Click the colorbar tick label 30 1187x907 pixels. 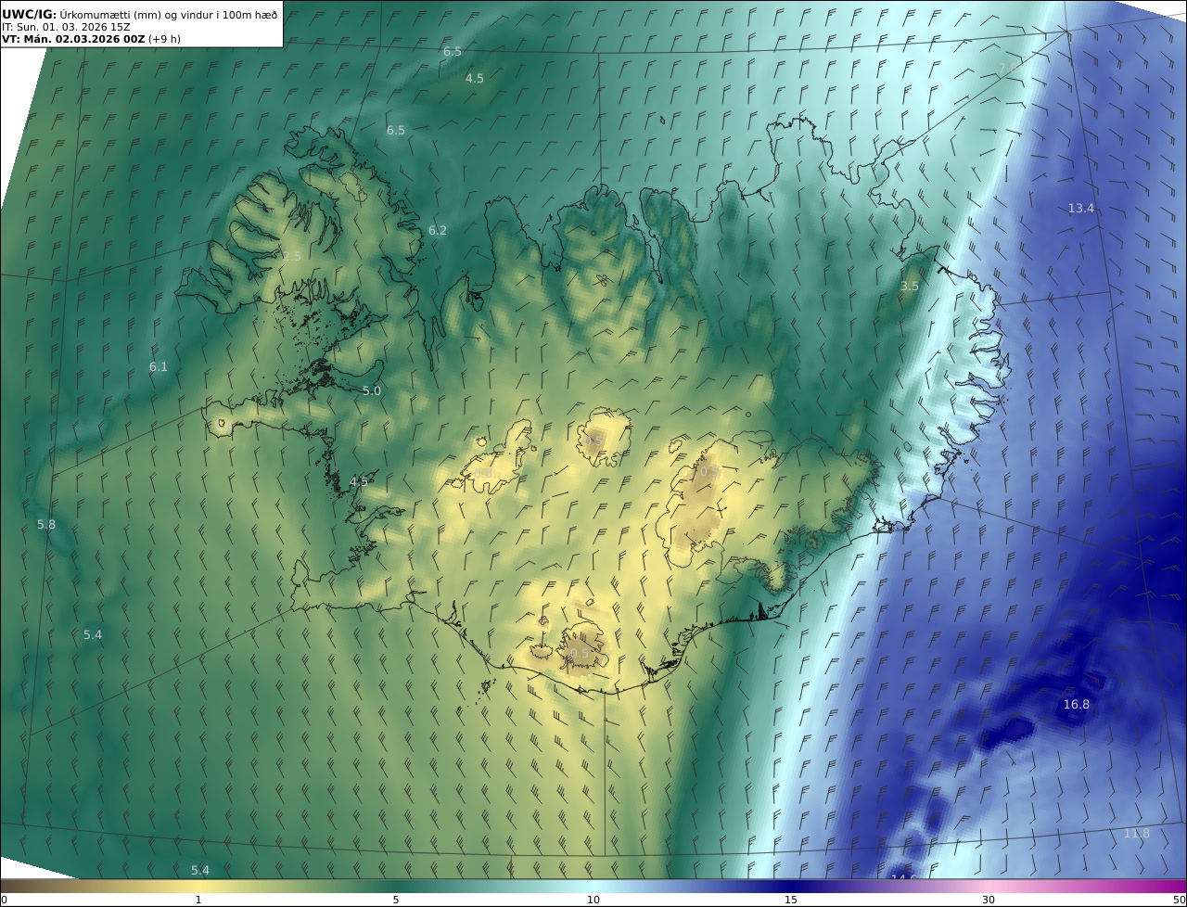(x=989, y=900)
